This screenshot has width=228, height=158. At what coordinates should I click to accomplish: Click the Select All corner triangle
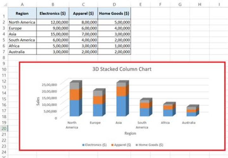[x=5, y=5]
